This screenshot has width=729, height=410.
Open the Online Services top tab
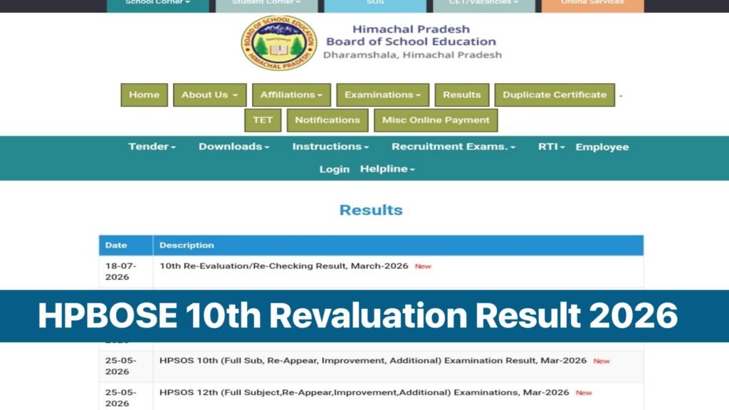[593, 4]
